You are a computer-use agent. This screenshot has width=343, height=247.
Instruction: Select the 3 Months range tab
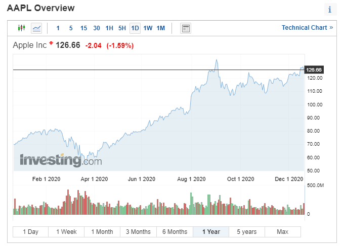(138, 232)
